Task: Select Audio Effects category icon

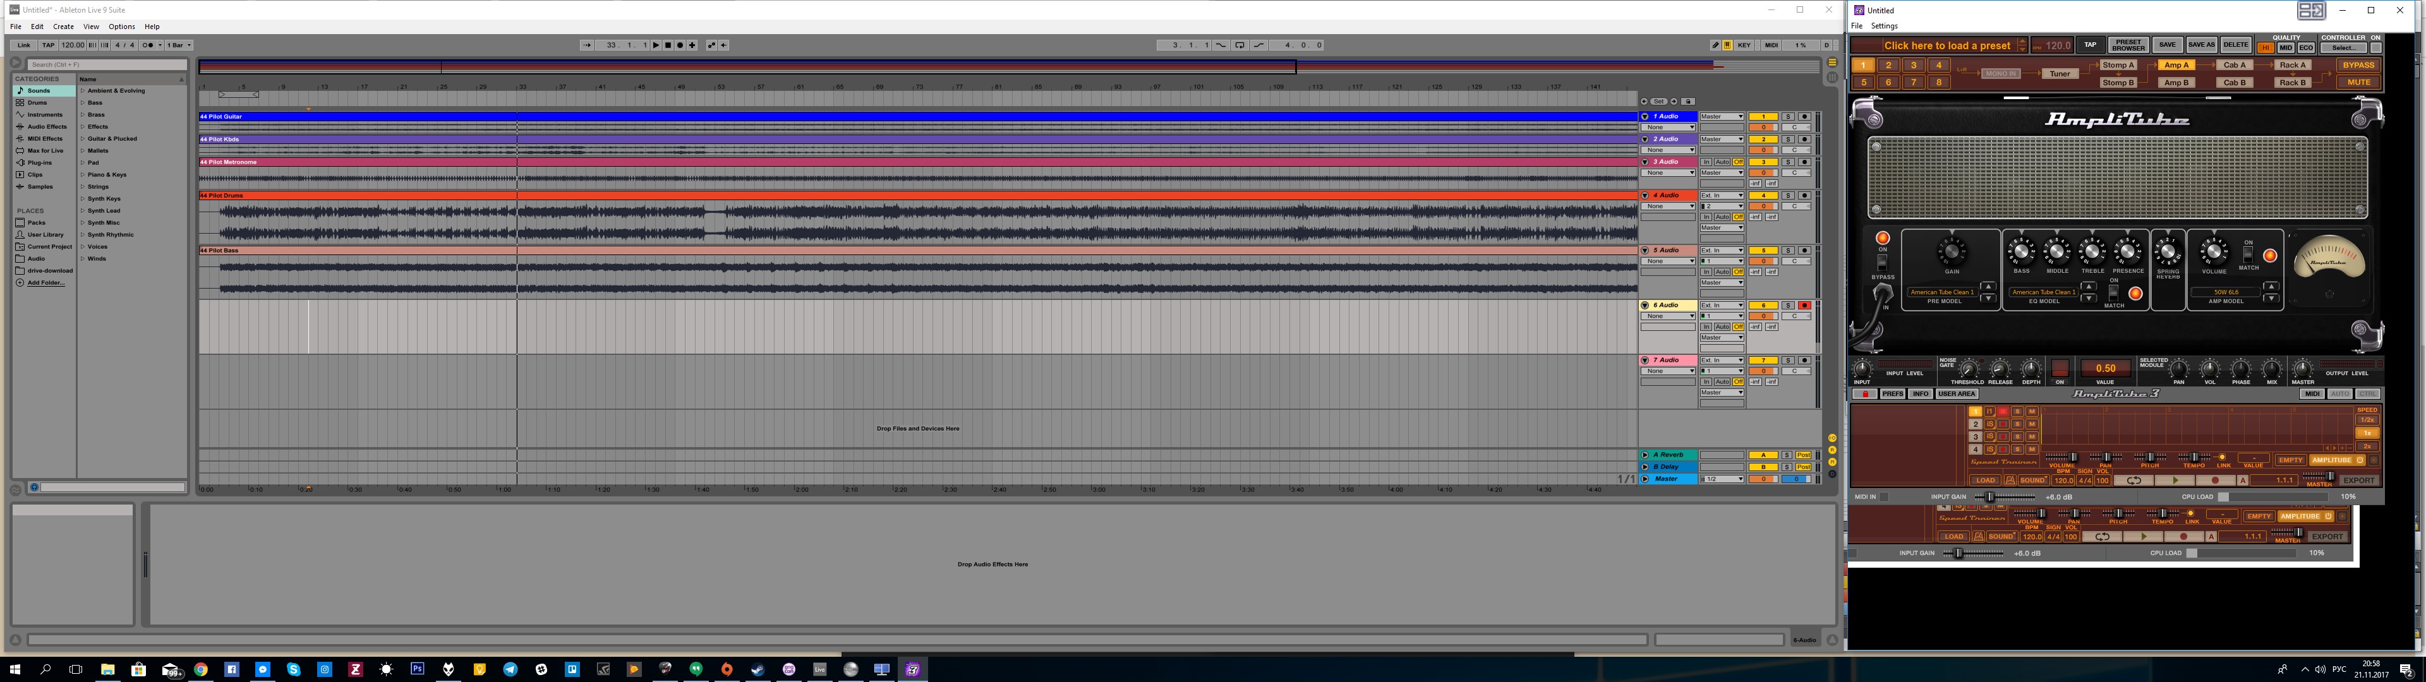Action: pos(20,126)
